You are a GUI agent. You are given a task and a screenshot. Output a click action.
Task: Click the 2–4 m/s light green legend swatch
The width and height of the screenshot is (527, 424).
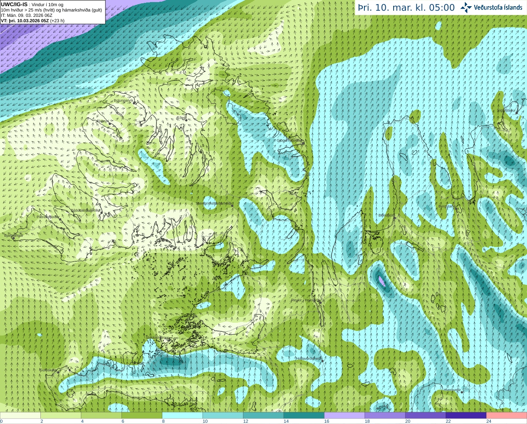61,415
